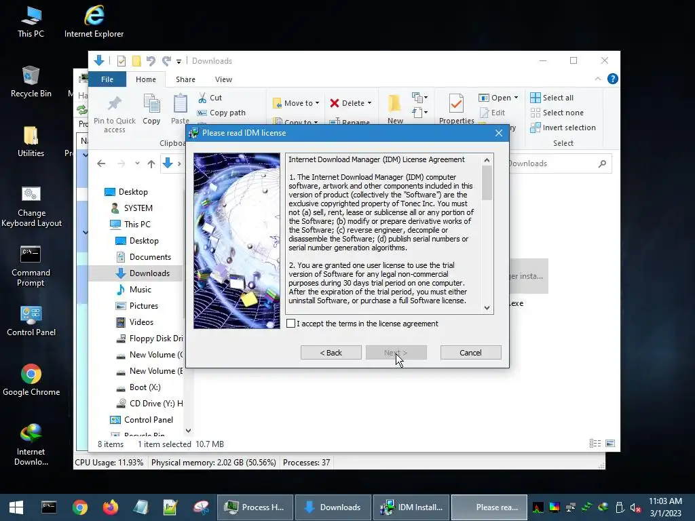Click the Redo icon in title bar
This screenshot has height=521, width=695.
166,60
